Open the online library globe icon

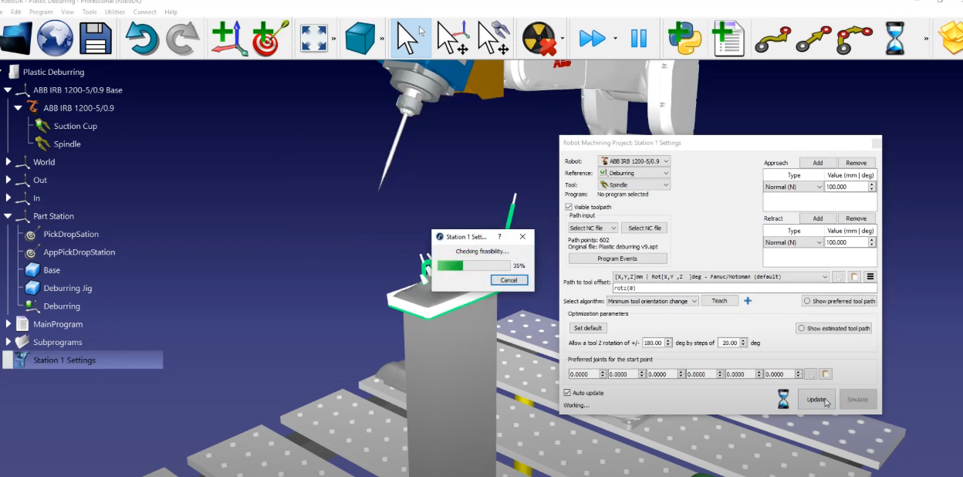[55, 38]
